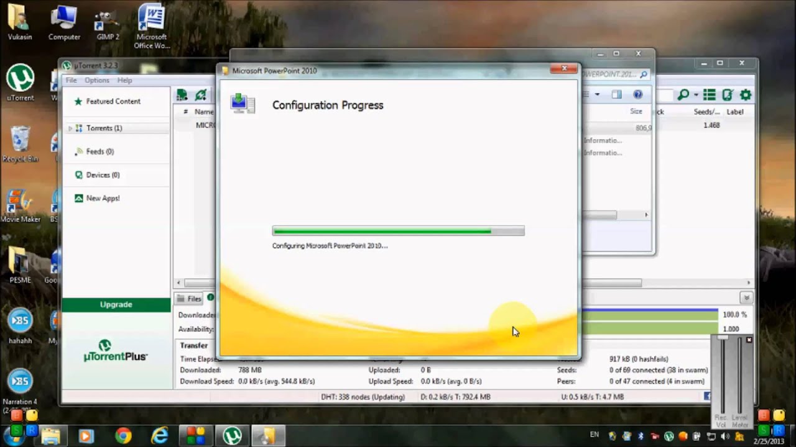Click the EN language indicator in taskbar
The width and height of the screenshot is (796, 447).
tap(595, 435)
